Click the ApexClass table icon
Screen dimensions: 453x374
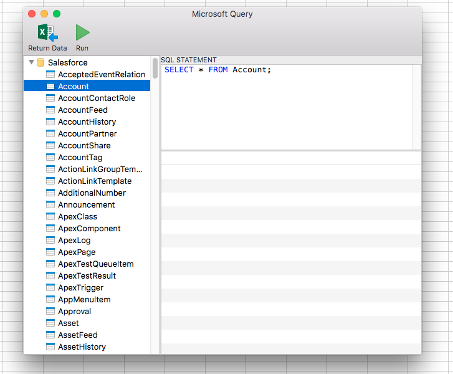[x=50, y=216]
